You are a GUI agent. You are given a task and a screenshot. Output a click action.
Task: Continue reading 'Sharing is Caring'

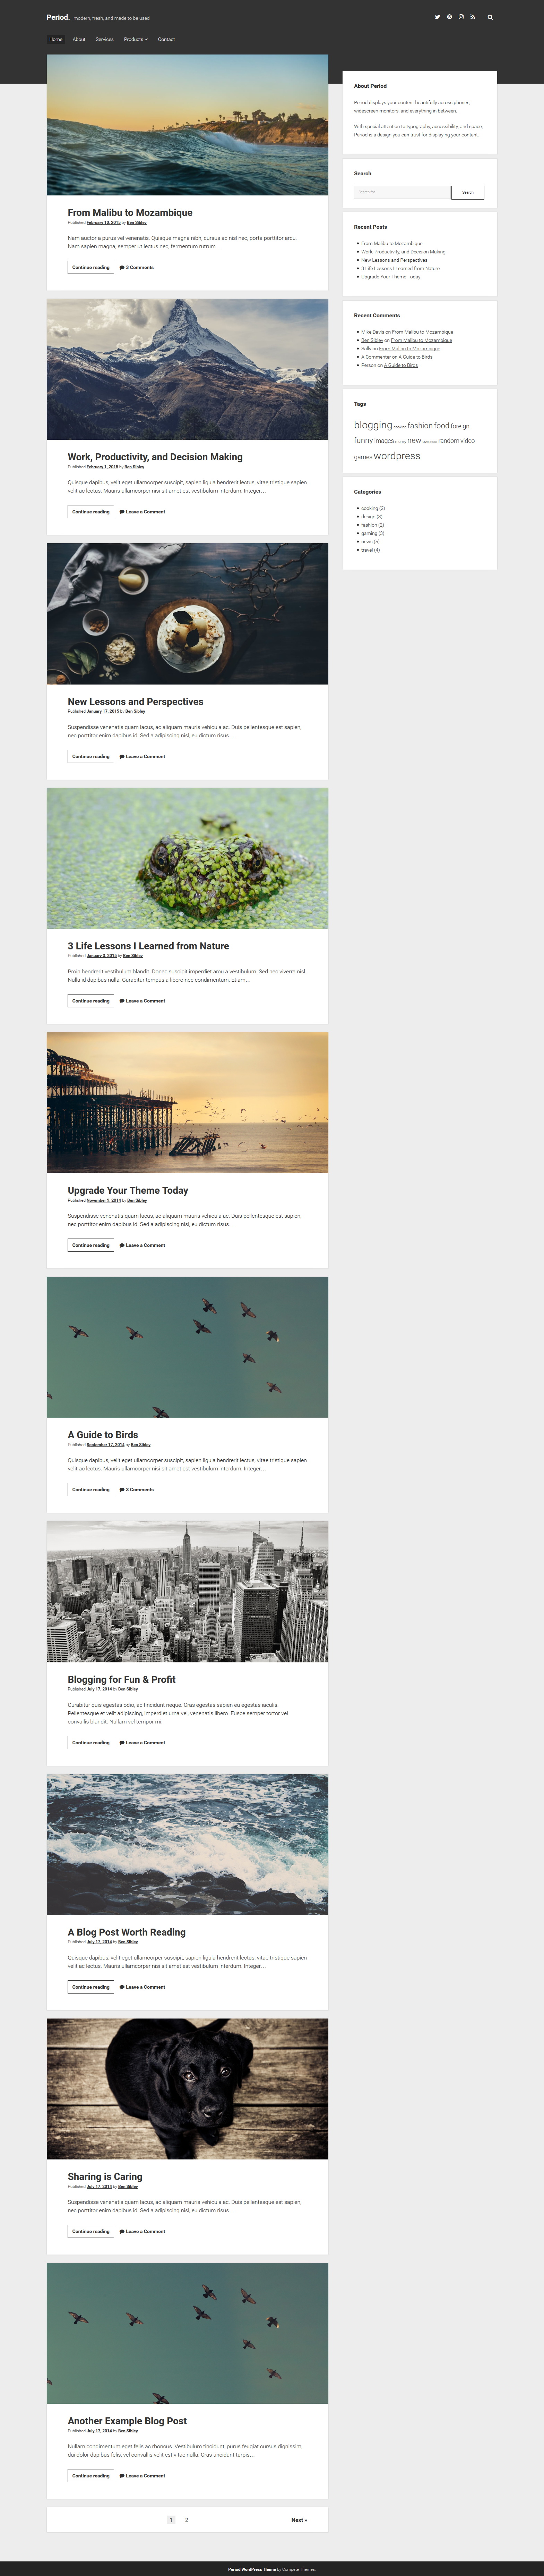91,2231
